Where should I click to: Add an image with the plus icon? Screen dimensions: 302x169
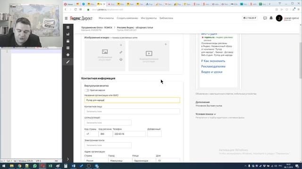tap(121, 45)
